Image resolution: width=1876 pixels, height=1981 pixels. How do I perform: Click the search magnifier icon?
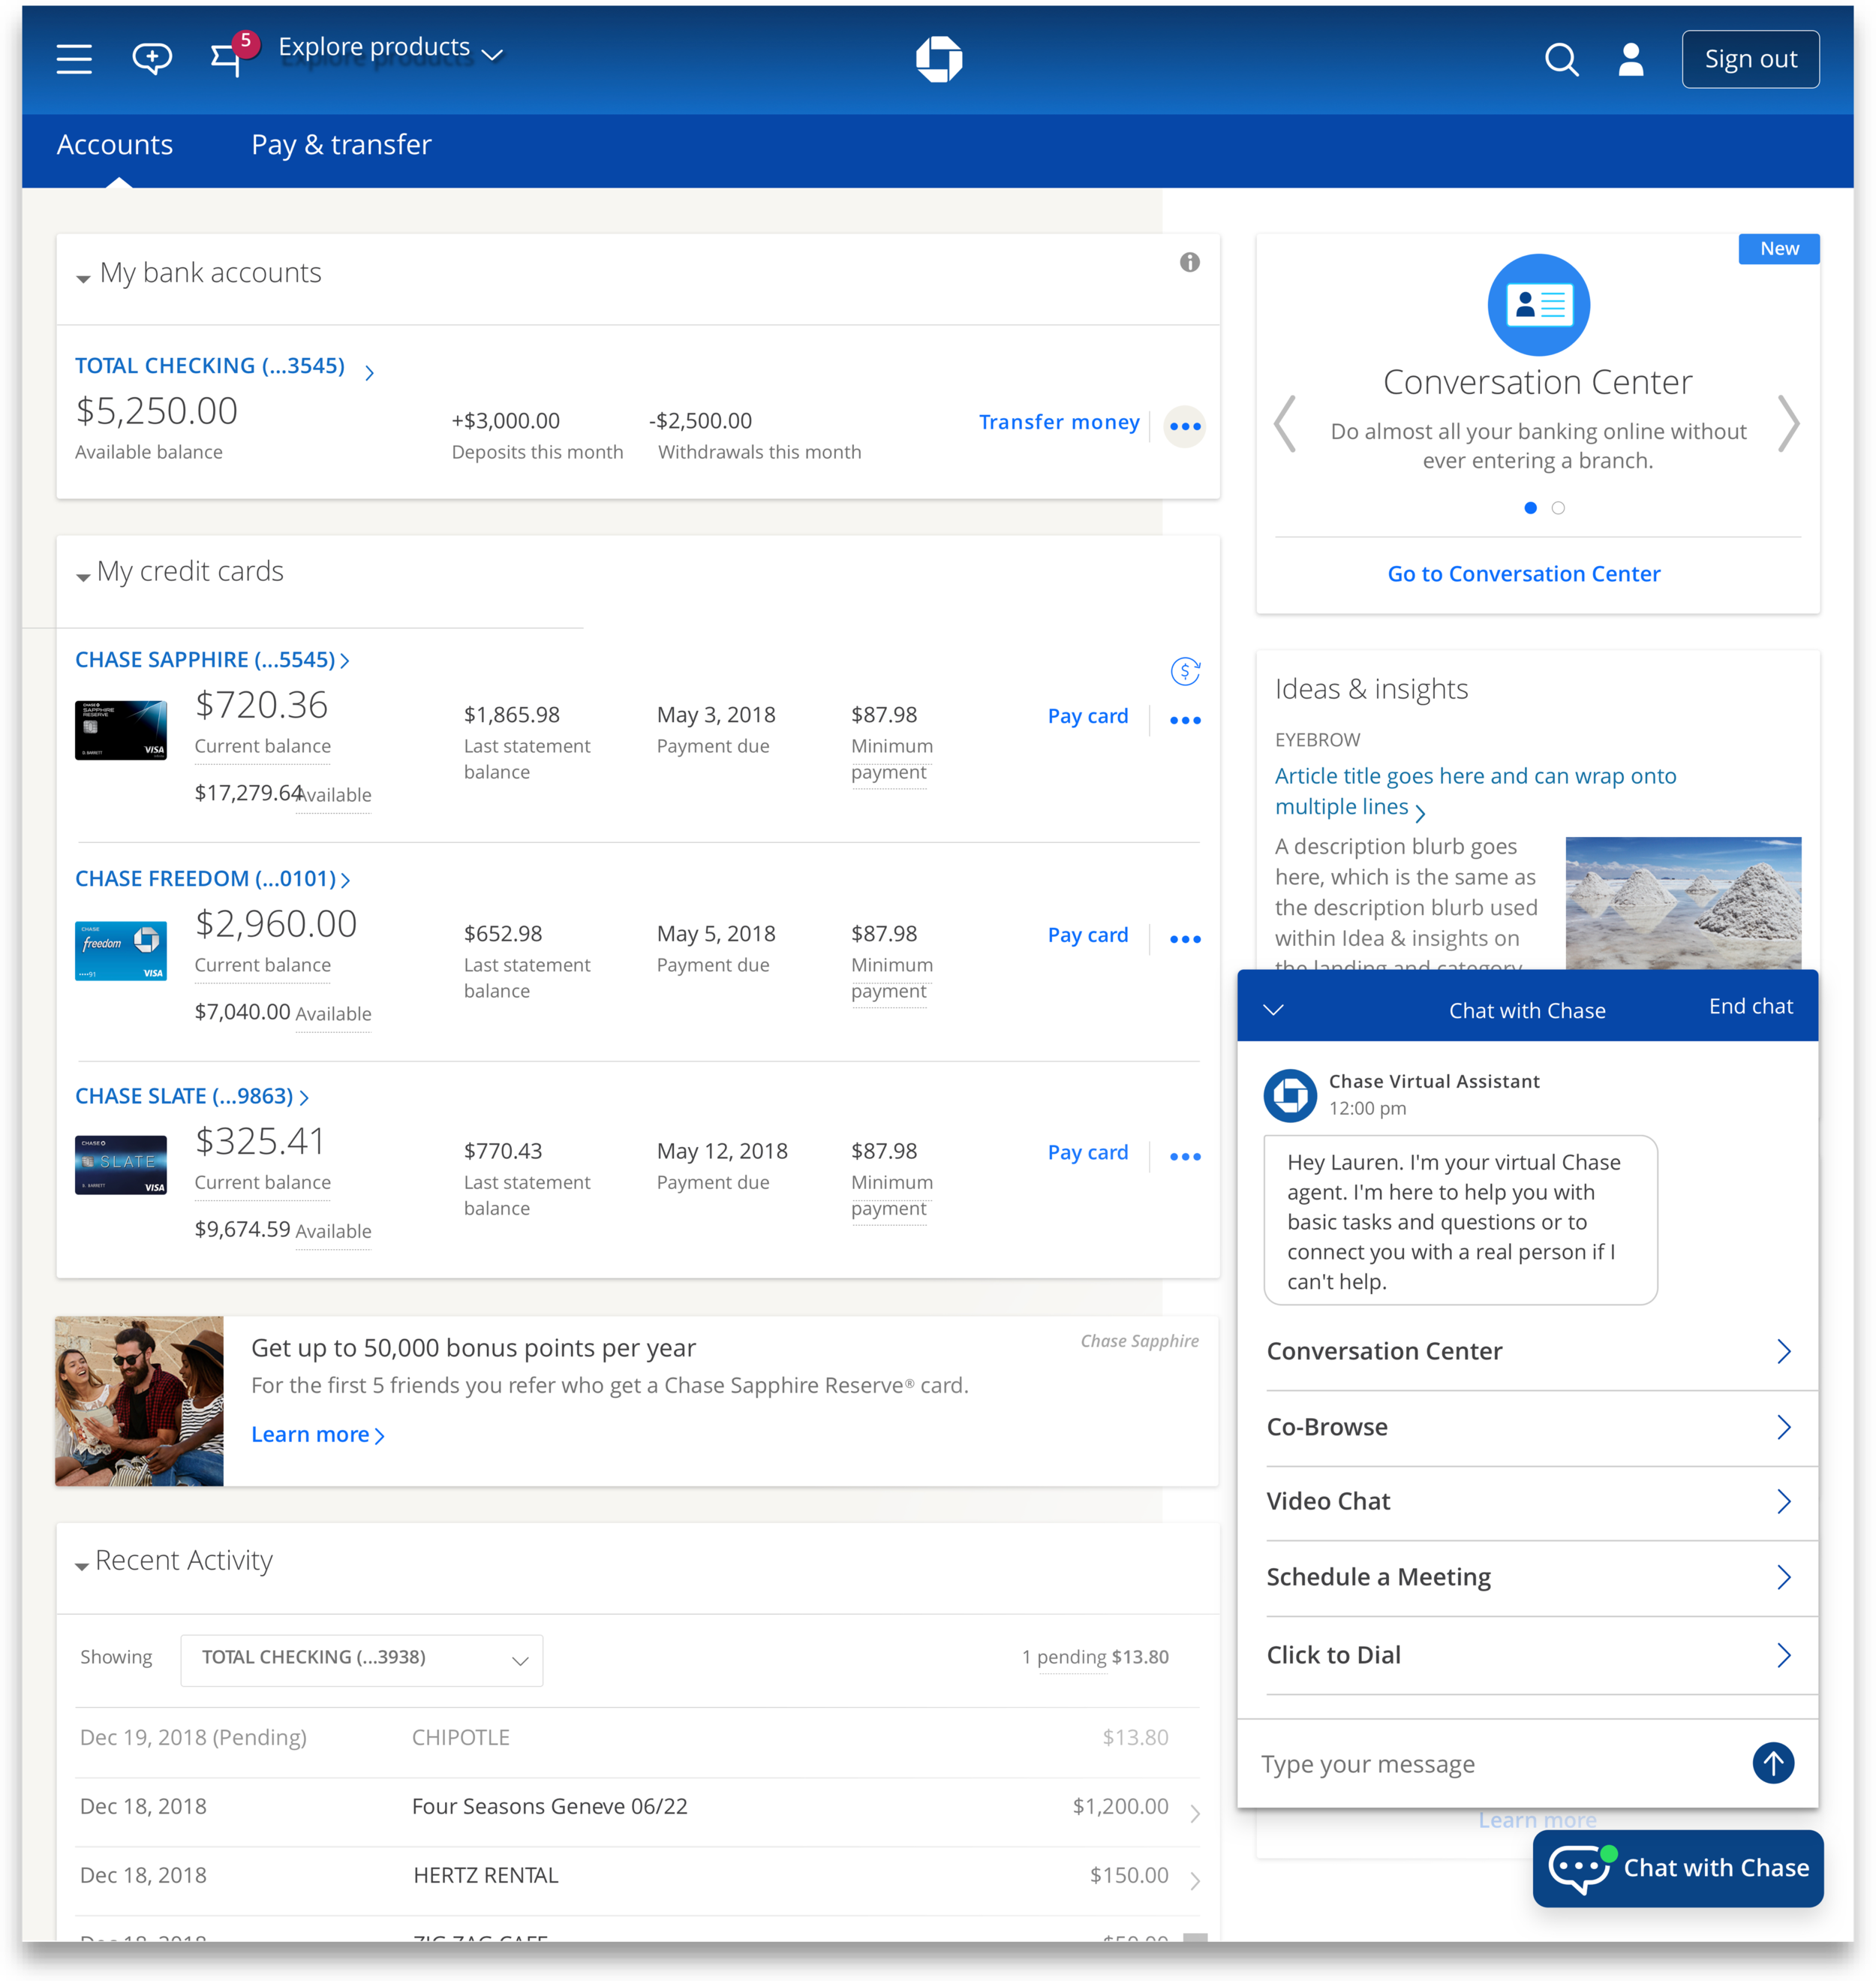1560,60
